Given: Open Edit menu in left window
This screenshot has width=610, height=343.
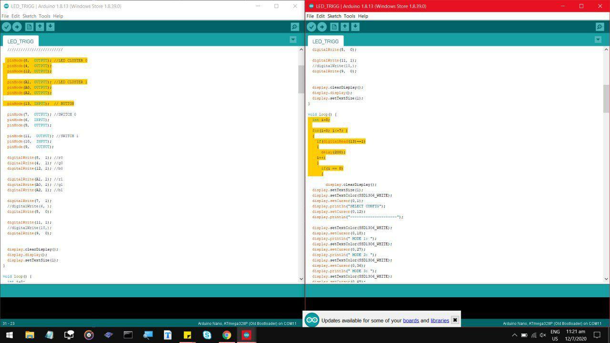Looking at the screenshot, I should pos(16,16).
